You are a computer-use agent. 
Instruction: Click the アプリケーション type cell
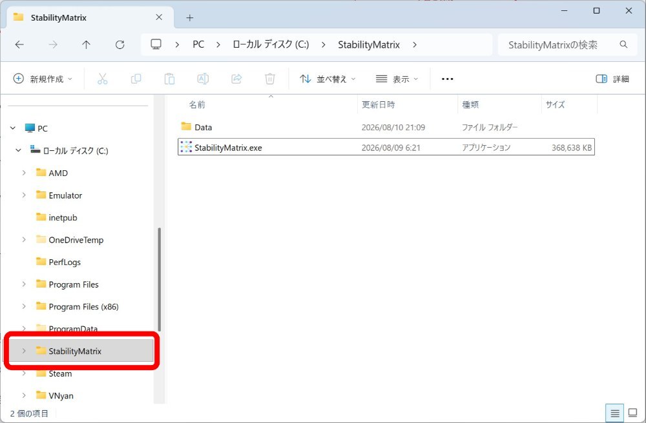click(486, 148)
